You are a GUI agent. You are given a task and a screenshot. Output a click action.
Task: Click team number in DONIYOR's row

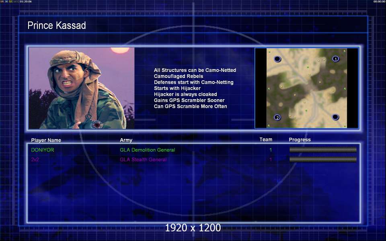(x=271, y=150)
